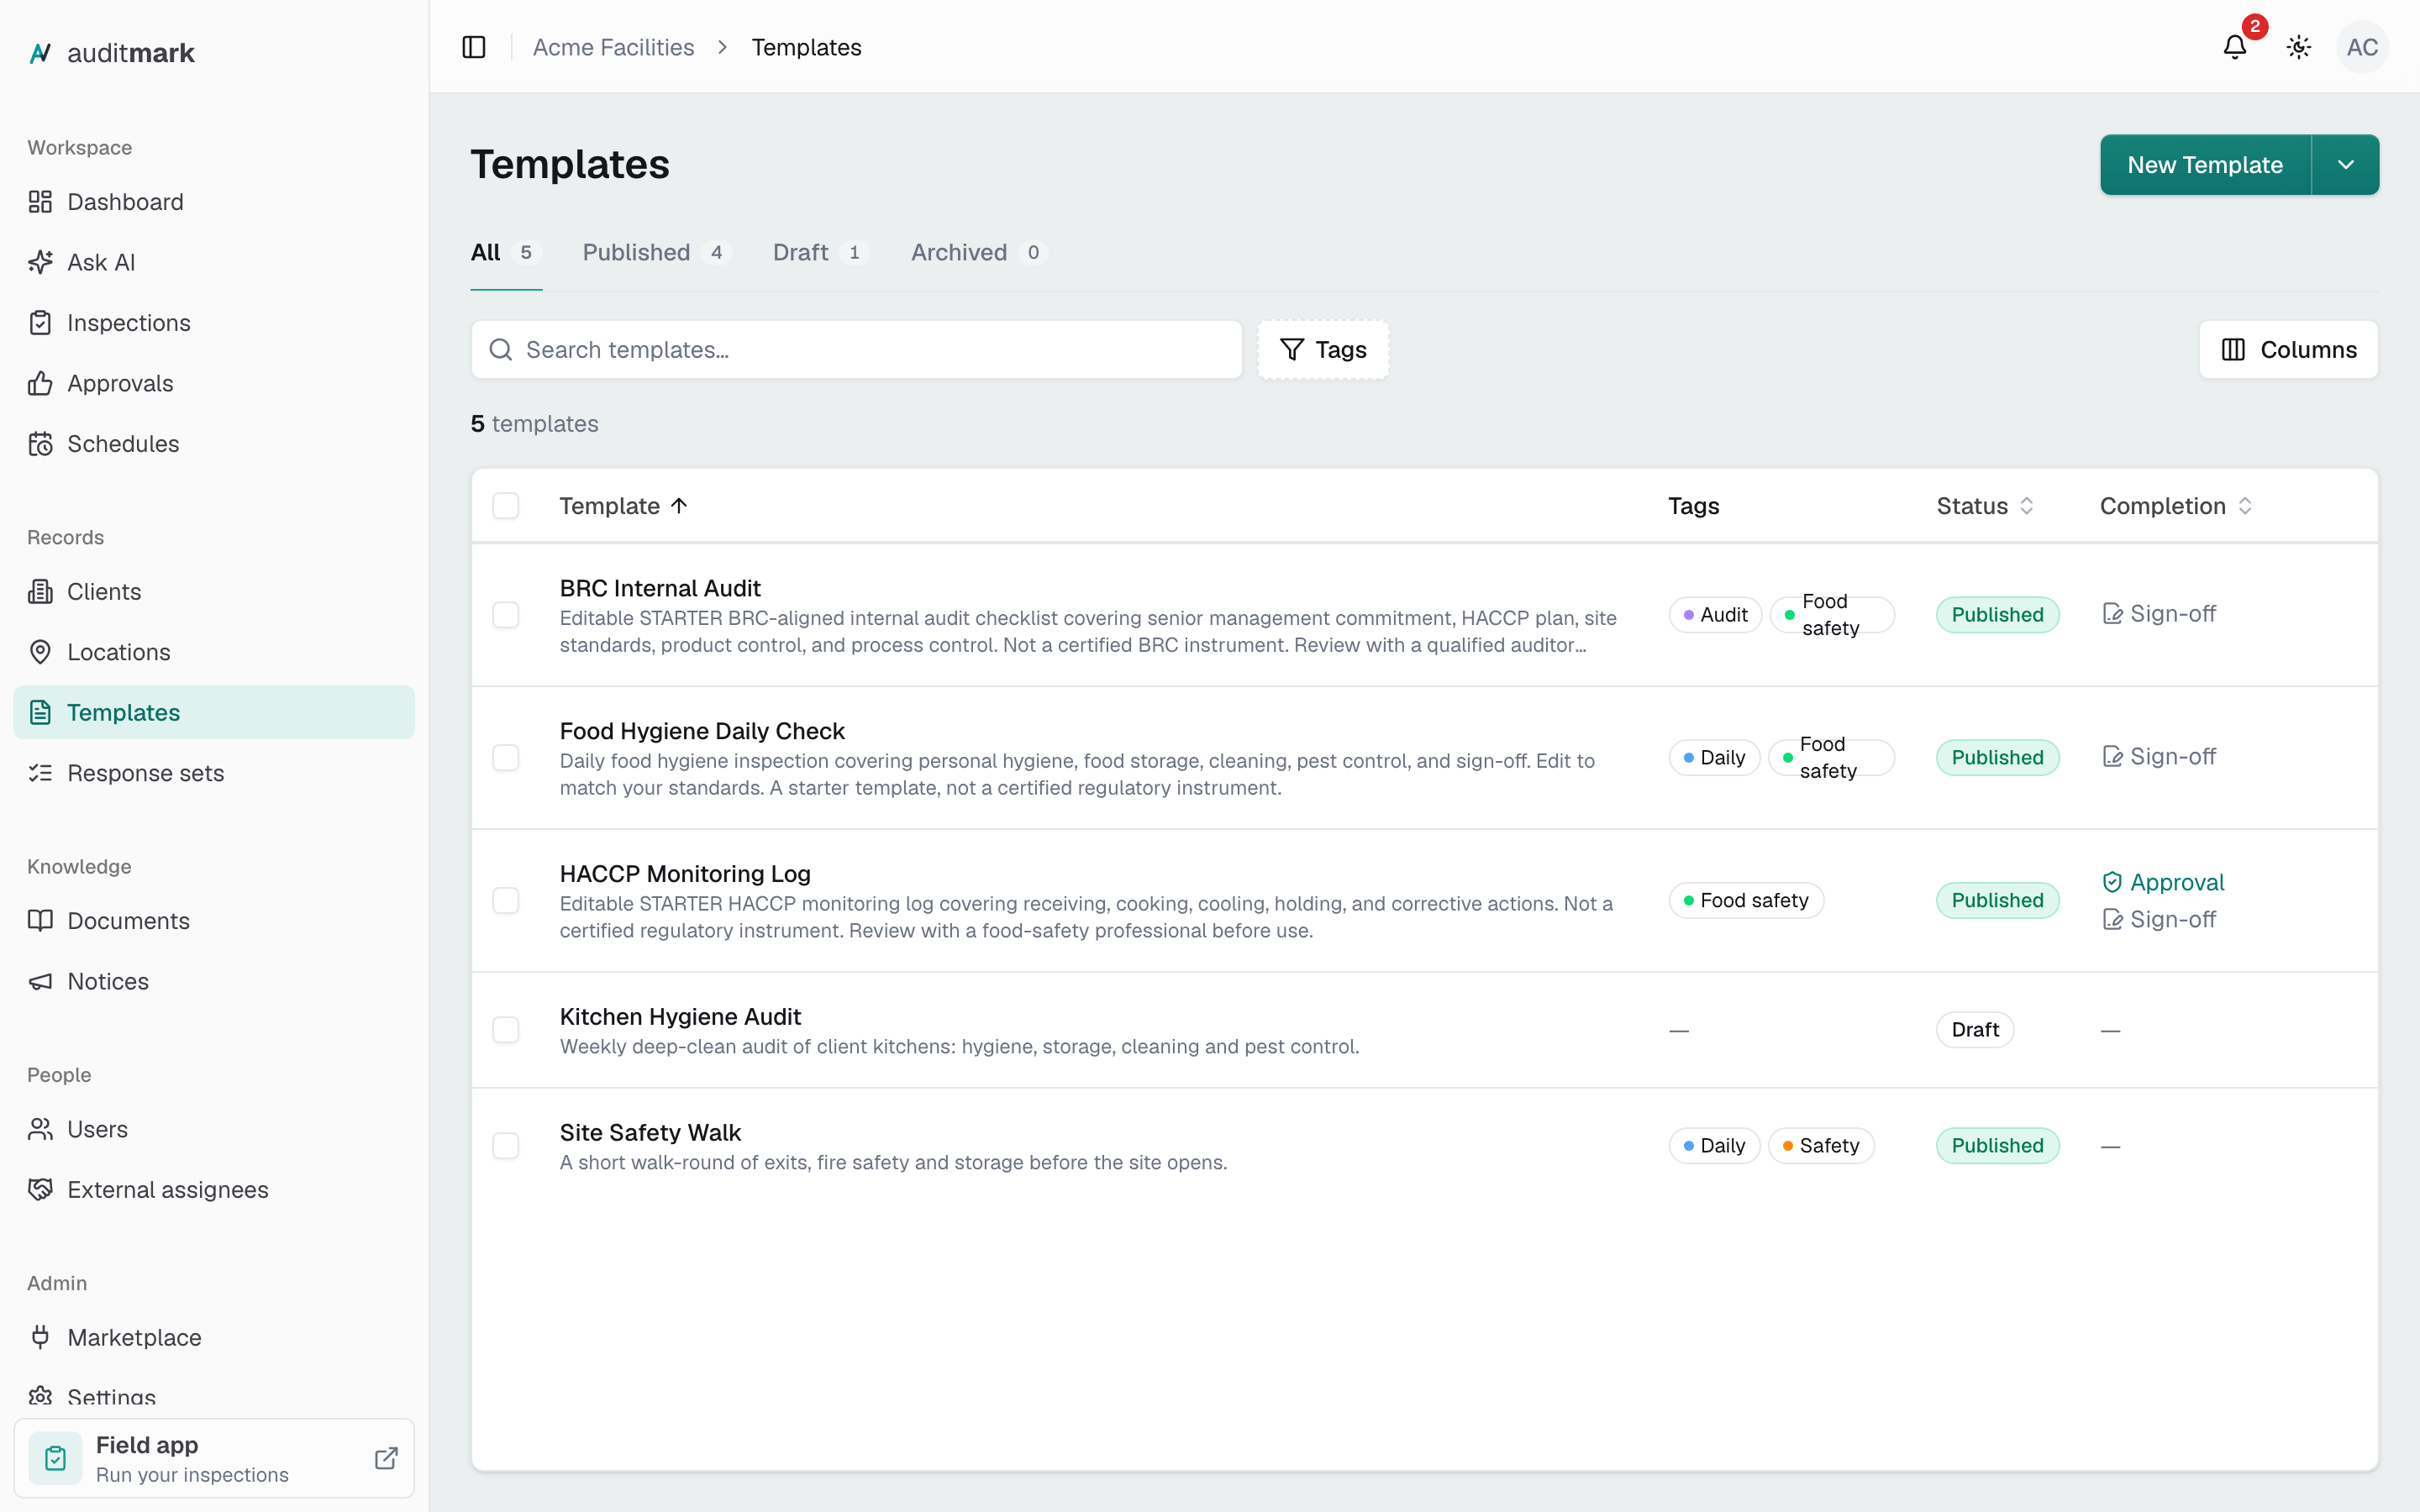Focus the Search templates field
The height and width of the screenshot is (1512, 2420).
coord(857,350)
